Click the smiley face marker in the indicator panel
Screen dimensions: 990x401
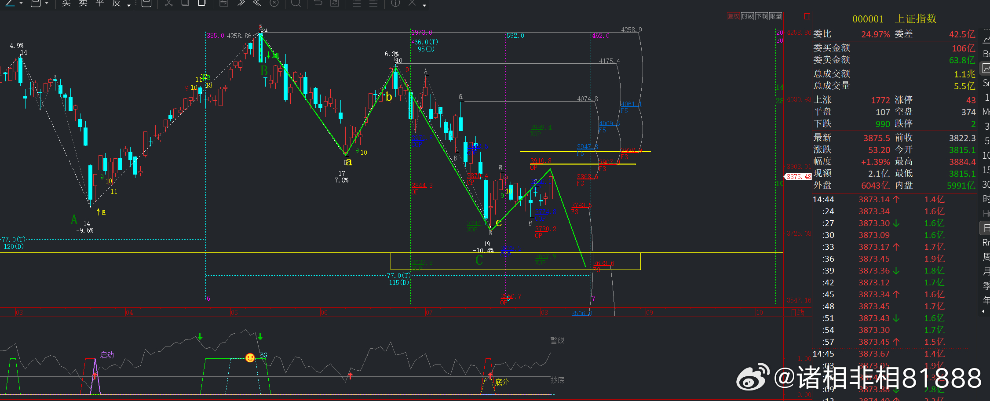click(250, 357)
